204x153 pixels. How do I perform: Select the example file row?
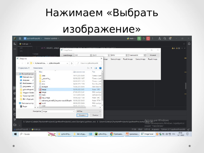(x=70, y=87)
